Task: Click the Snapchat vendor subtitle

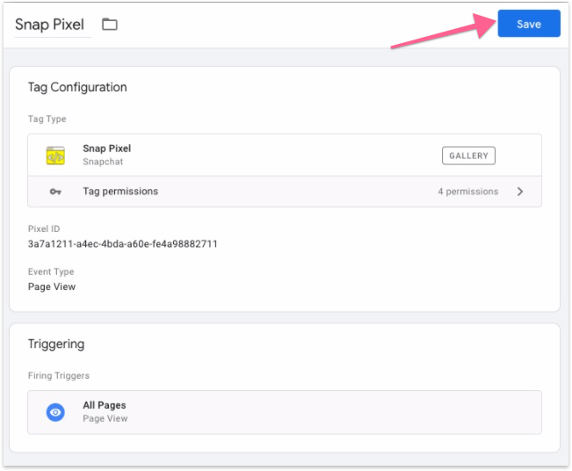Action: point(103,163)
